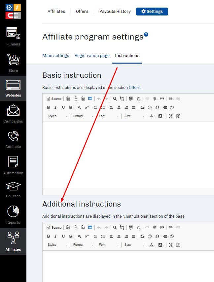The width and height of the screenshot is (214, 282).
Task: Click the blue Settings button
Action: [152, 12]
